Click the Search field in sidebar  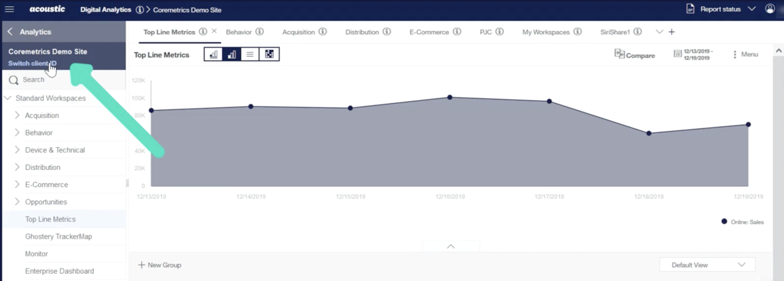tap(64, 80)
